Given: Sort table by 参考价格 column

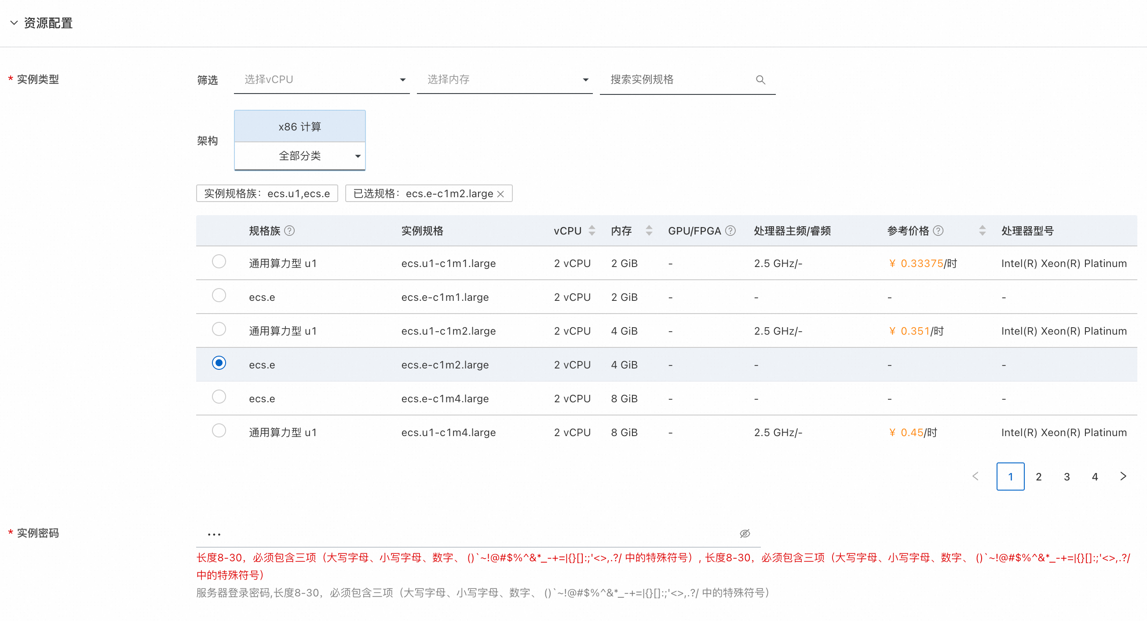Looking at the screenshot, I should 982,231.
